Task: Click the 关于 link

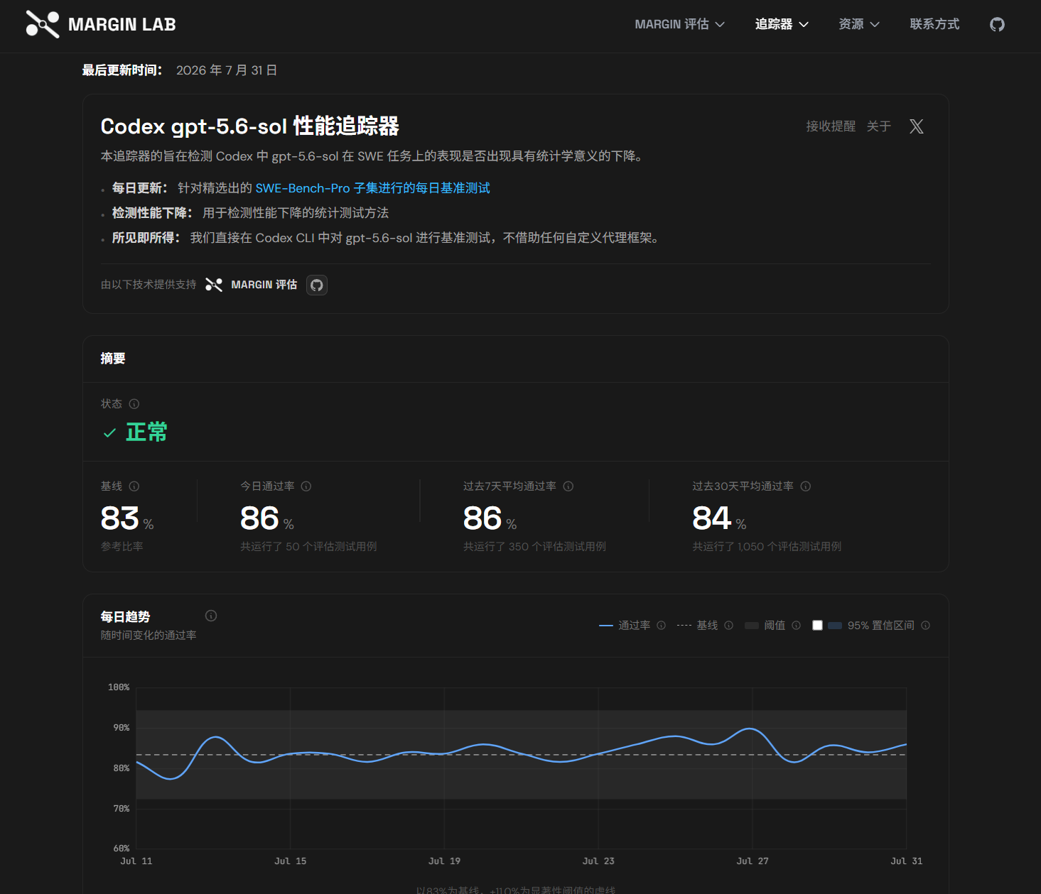Action: 879,126
